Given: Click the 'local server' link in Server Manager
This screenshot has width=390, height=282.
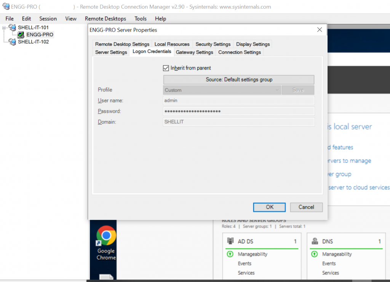Looking at the screenshot, I should 350,127.
